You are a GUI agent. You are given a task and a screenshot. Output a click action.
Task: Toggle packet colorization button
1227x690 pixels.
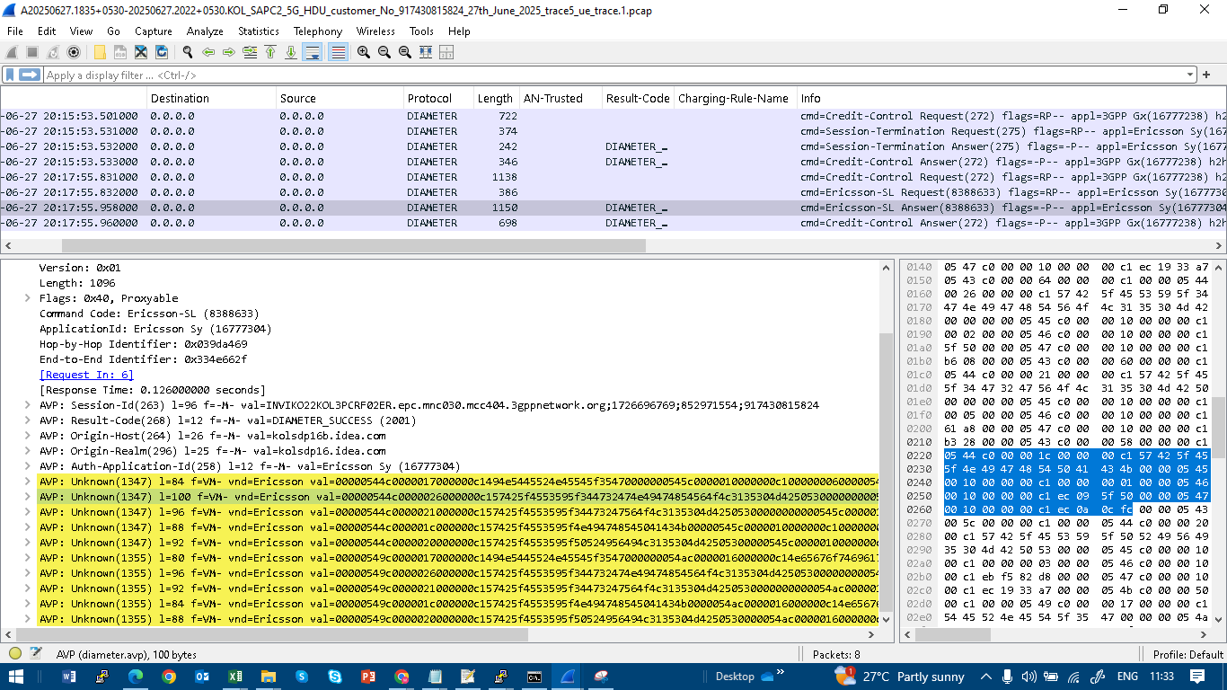point(338,52)
